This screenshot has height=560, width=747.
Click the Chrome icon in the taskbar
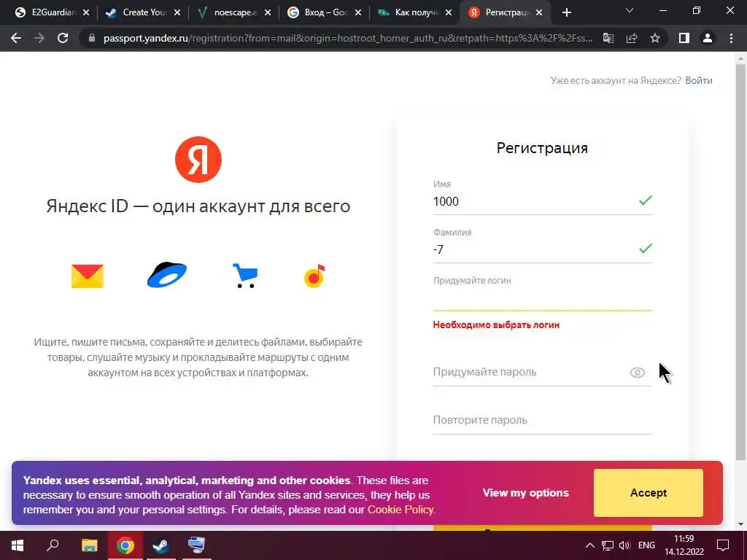click(x=125, y=545)
